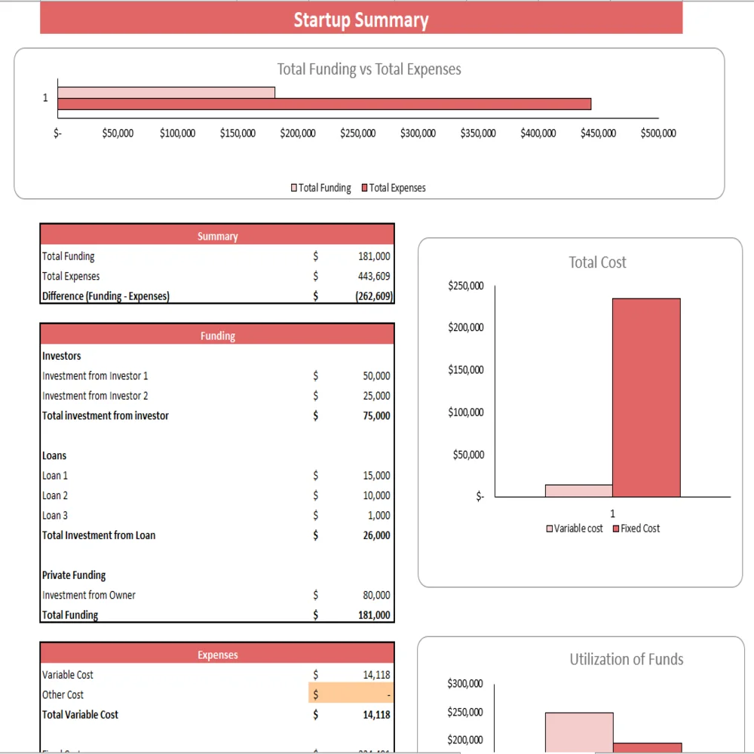Click the Total Funding bar in top chart
The width and height of the screenshot is (754, 754).
(166, 93)
